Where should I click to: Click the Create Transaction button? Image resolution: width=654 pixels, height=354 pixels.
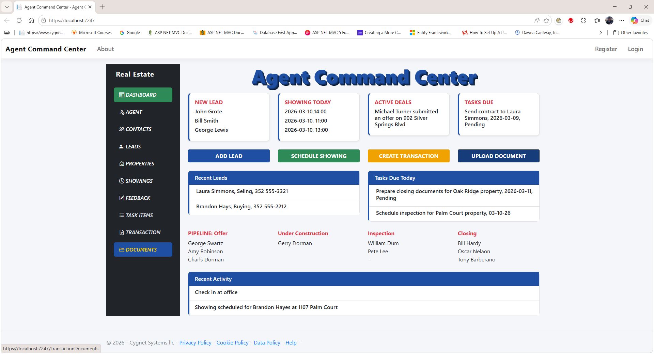click(408, 156)
